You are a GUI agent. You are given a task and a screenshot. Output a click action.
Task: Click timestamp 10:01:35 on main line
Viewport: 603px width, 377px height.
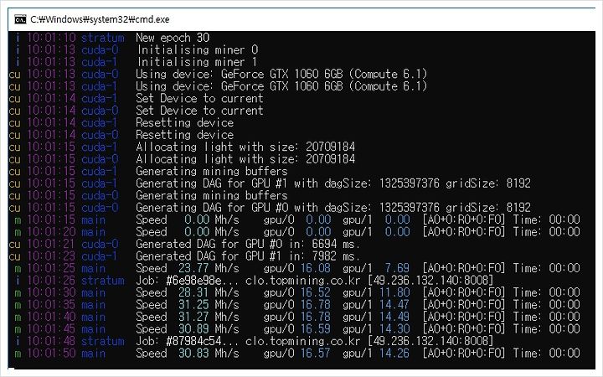(52, 305)
